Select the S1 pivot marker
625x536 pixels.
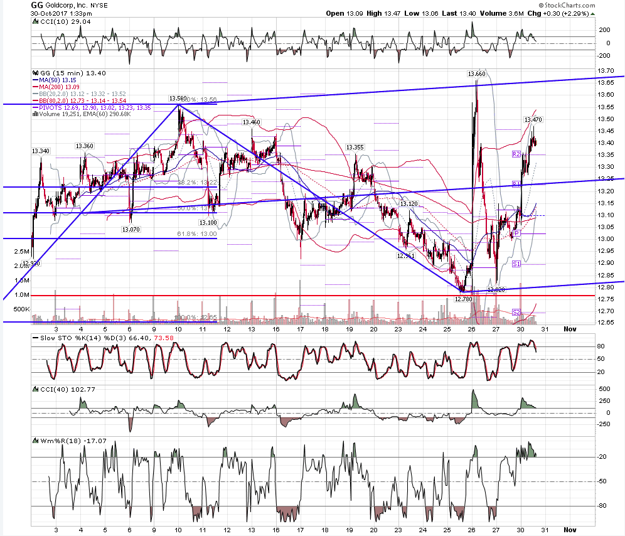pos(516,264)
